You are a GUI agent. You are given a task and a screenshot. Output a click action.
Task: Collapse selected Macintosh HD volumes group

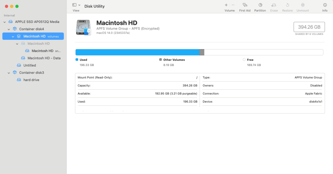[13, 36]
